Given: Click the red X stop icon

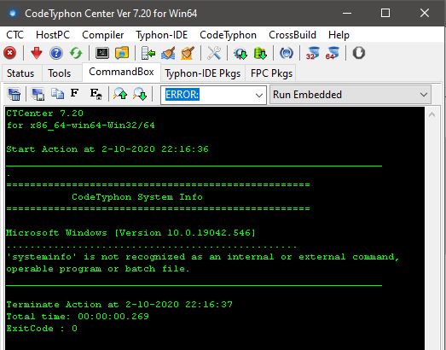Looking at the screenshot, I should [10, 53].
